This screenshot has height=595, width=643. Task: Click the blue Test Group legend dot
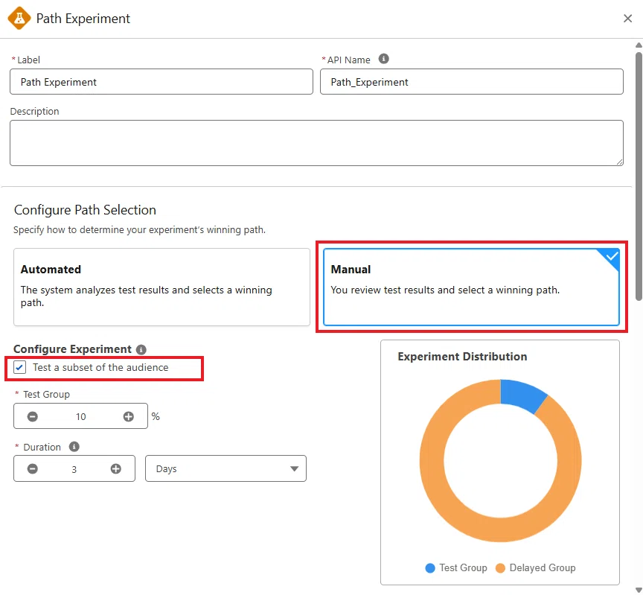429,568
